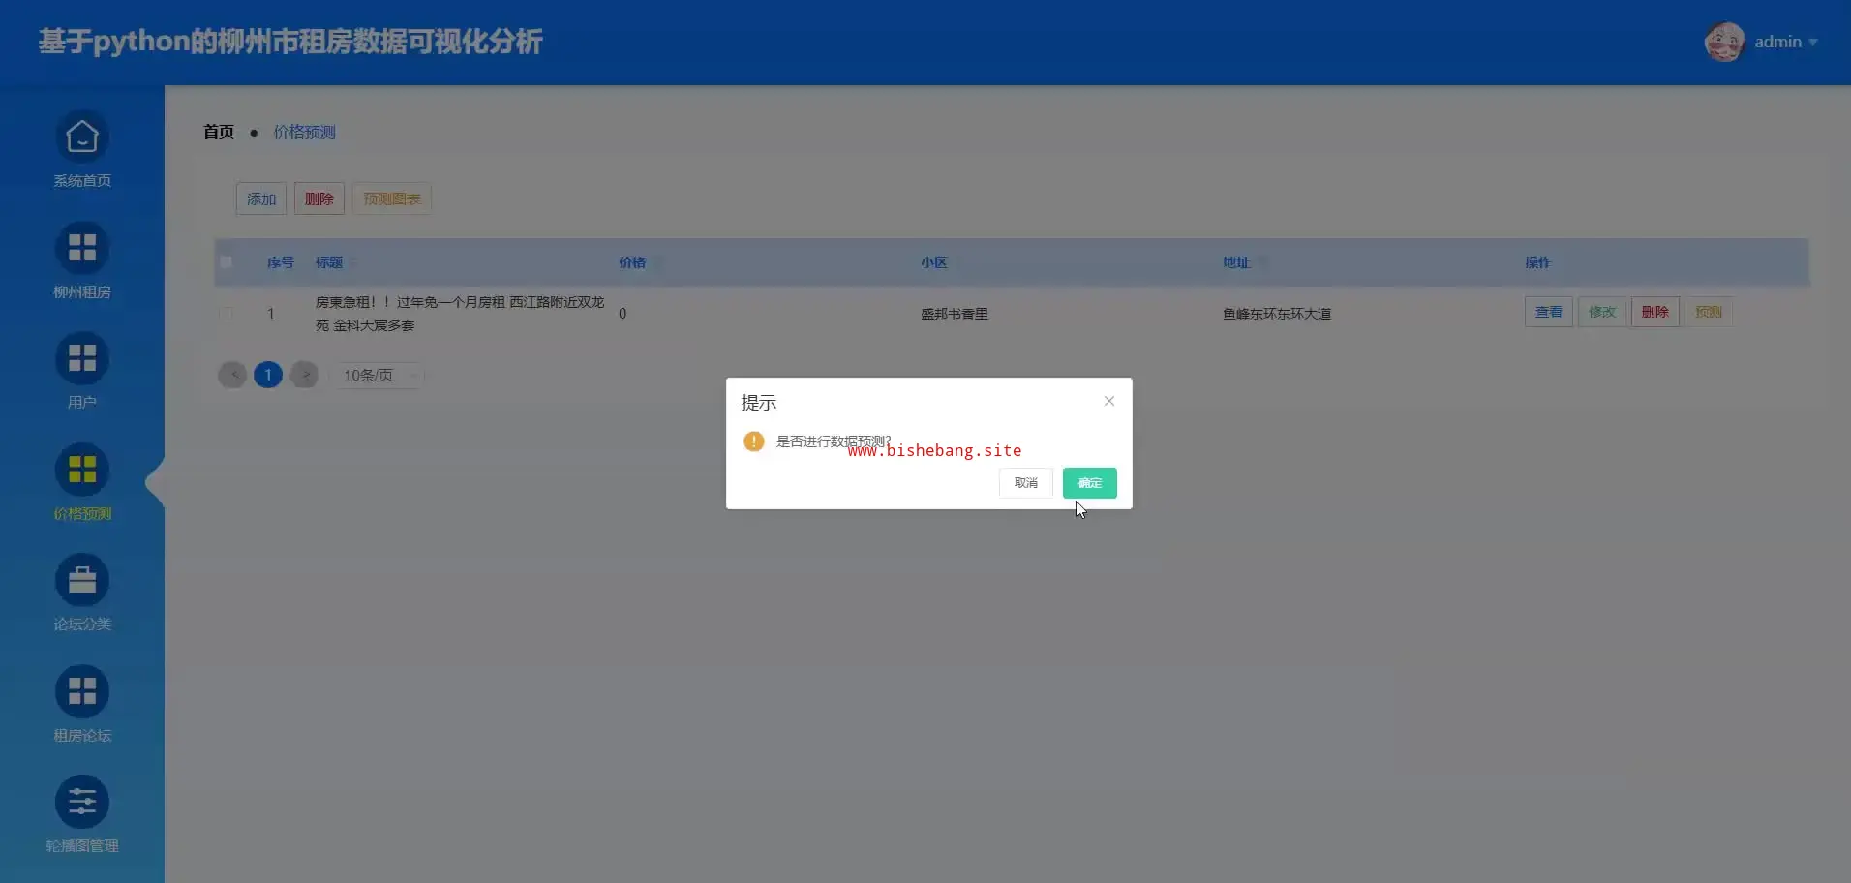1851x883 pixels.
Task: Click the orange warning icon in dialog
Action: (x=754, y=441)
